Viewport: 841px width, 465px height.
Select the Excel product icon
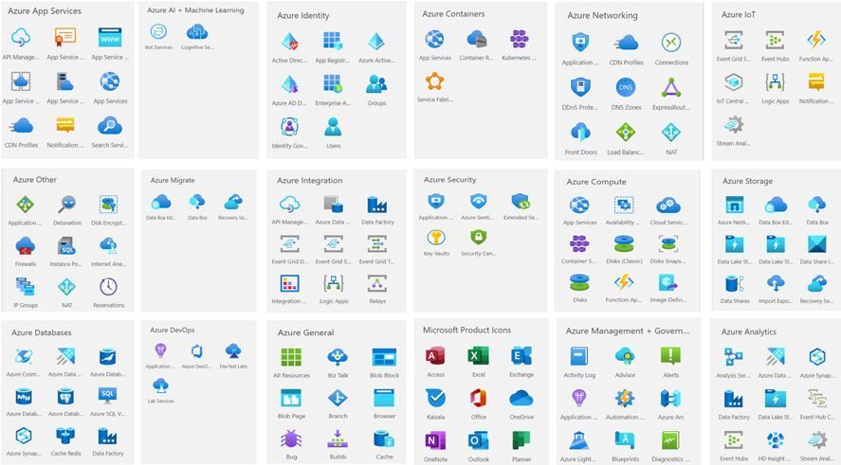[x=478, y=356]
